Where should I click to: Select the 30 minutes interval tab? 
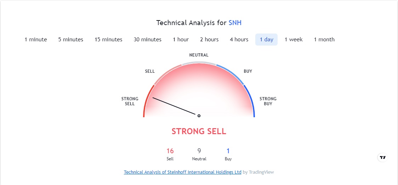(x=147, y=40)
